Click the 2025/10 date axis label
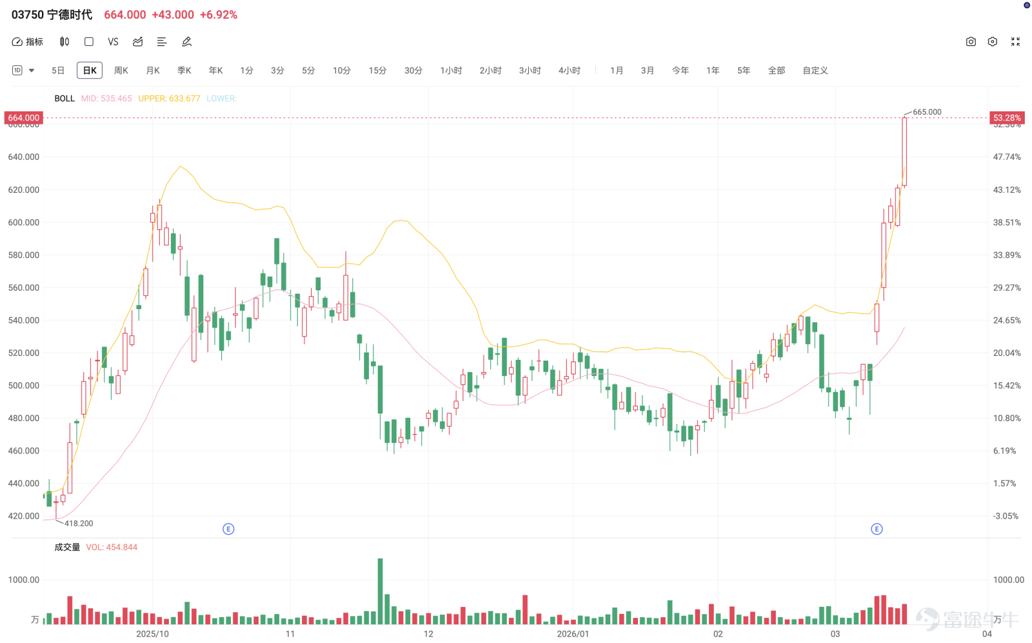 [152, 634]
